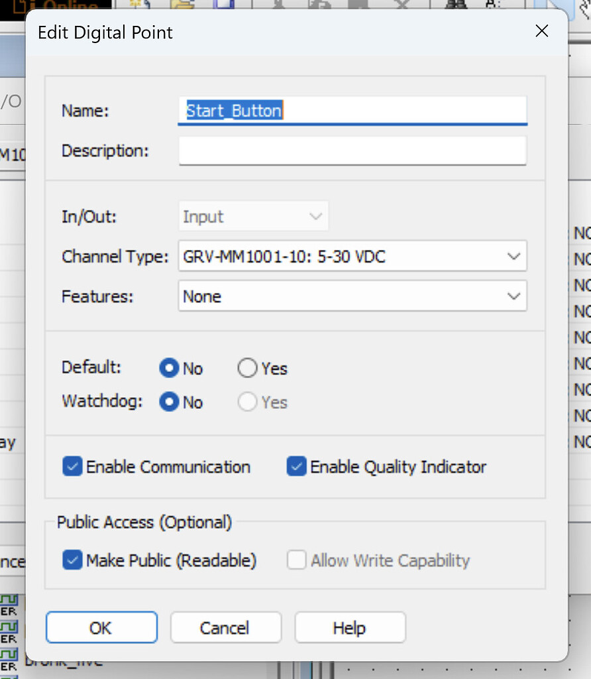The image size is (591, 679).
Task: Select Yes for the Default option
Action: pyautogui.click(x=246, y=368)
